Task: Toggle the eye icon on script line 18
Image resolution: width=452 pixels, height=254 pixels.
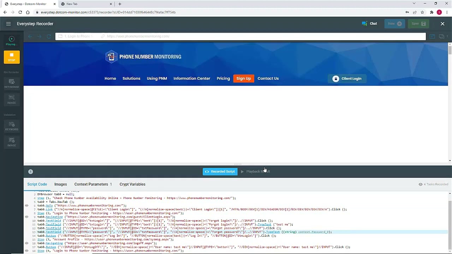Action: (26, 251)
